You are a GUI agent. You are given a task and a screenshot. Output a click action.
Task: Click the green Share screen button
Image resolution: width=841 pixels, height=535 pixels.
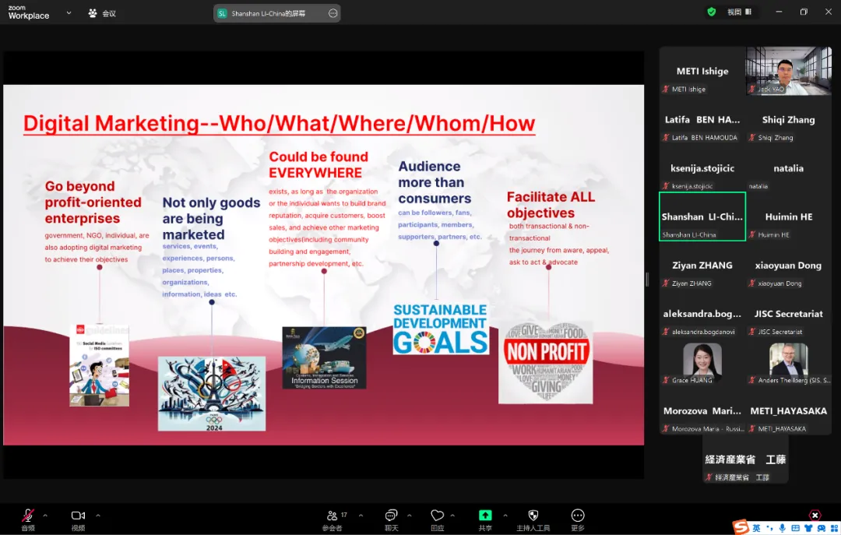[x=485, y=519]
